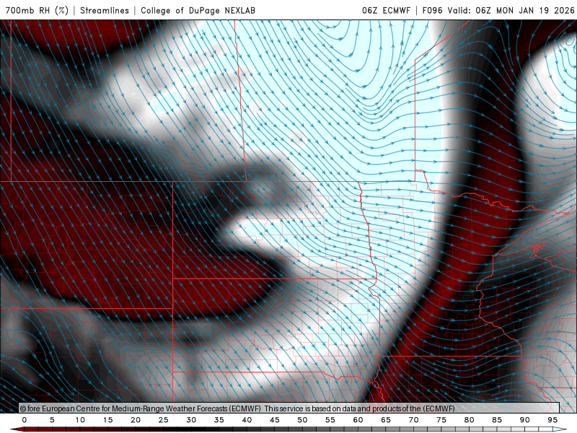The width and height of the screenshot is (577, 433).
Task: Click the colorbar label "95"
Action: pos(552,420)
